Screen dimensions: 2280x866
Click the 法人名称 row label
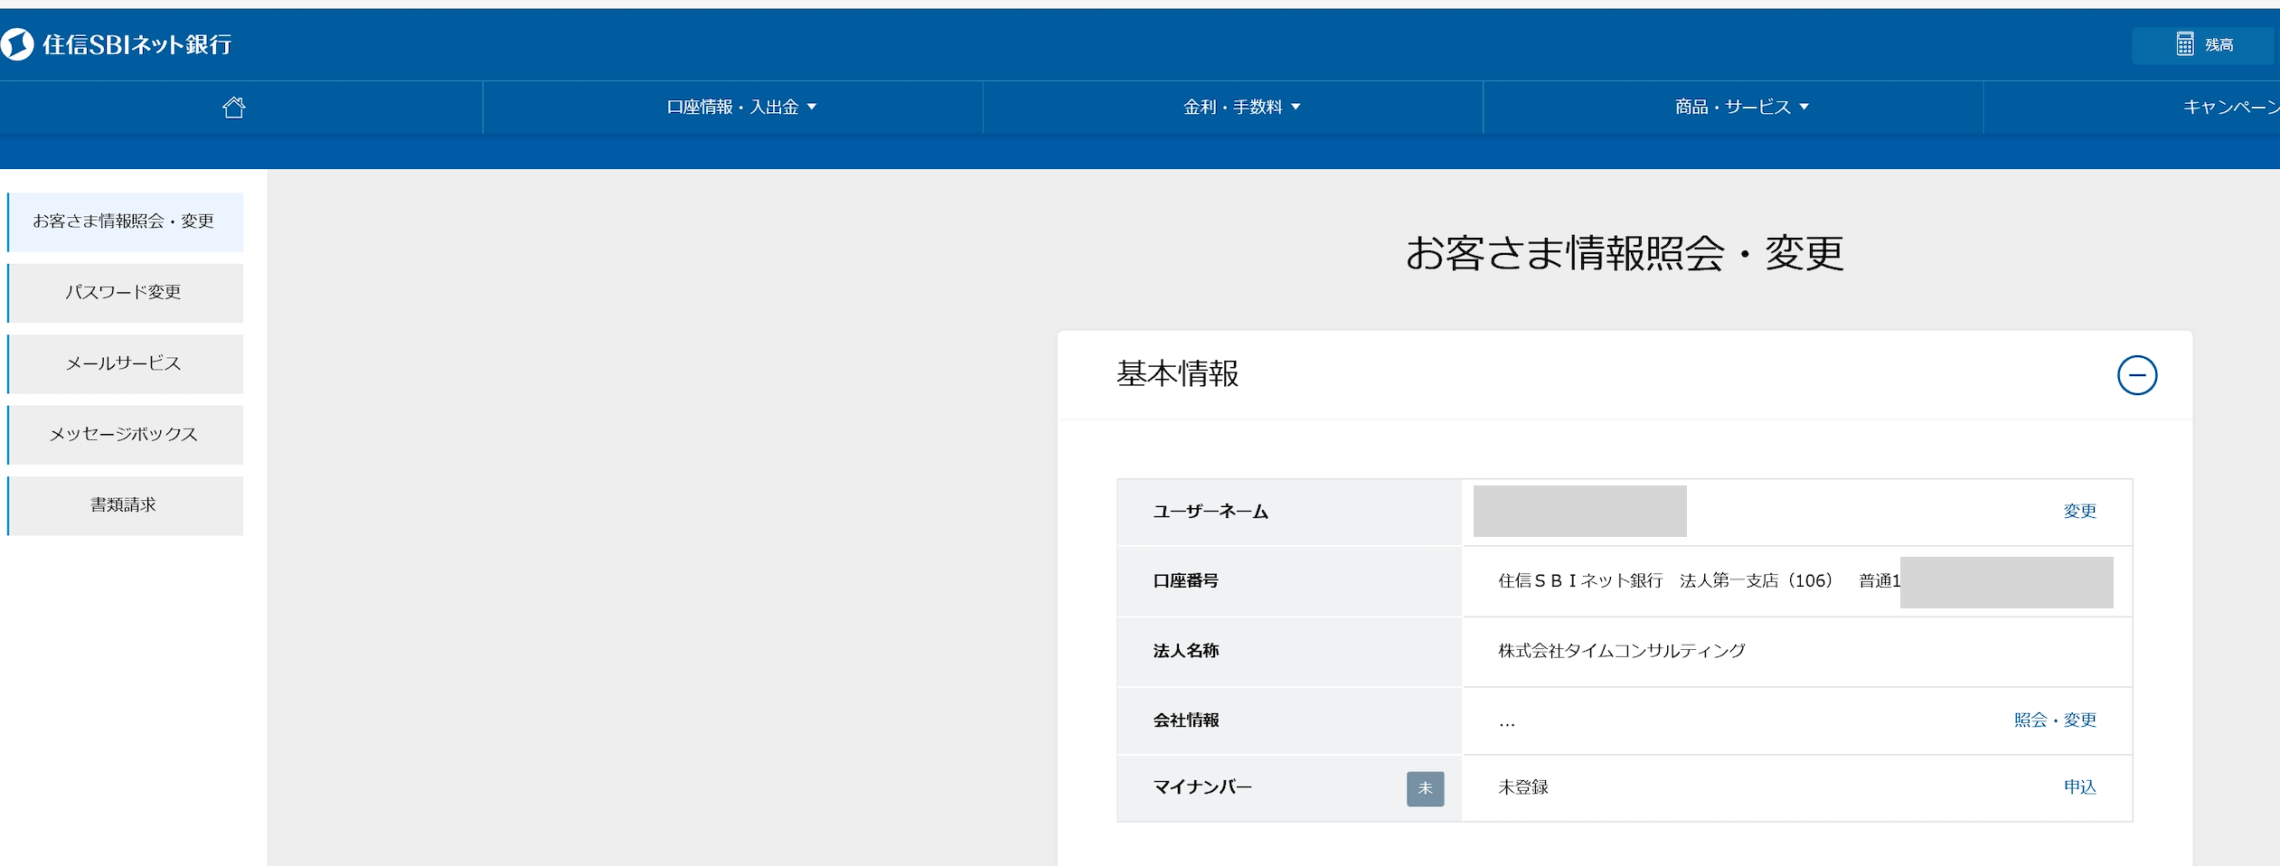coord(1185,651)
